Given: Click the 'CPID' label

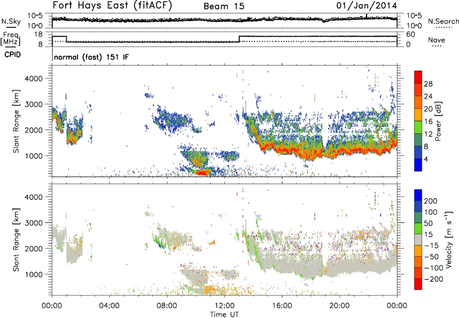Looking at the screenshot, I should tap(13, 55).
